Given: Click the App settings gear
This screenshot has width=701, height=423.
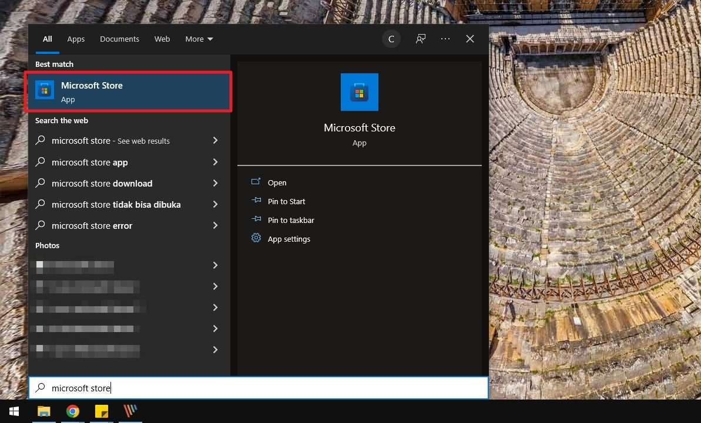Looking at the screenshot, I should (x=256, y=239).
